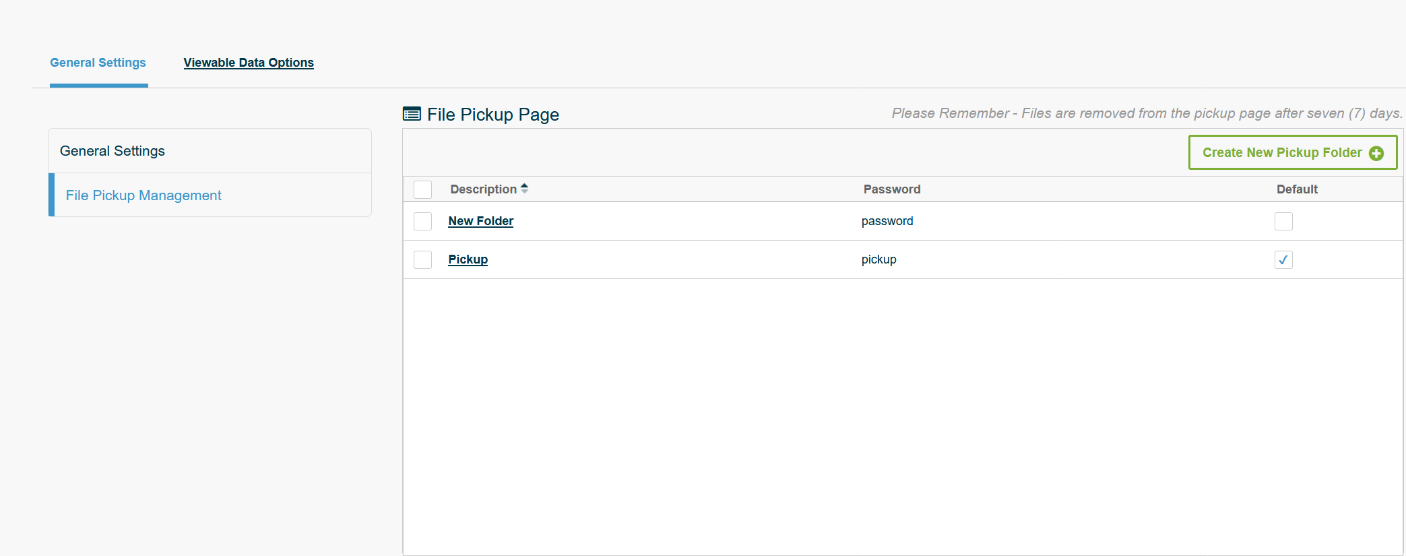
Task: Check the select-all checkbox in the table header
Action: pos(422,189)
